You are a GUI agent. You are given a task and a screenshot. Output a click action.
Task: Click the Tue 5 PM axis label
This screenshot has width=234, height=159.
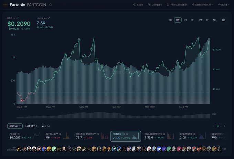tap(183, 107)
